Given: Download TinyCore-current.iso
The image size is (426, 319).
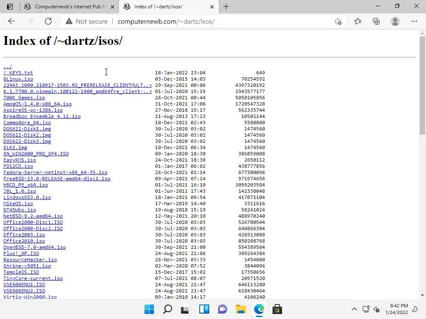Looking at the screenshot, I should 33,279.
